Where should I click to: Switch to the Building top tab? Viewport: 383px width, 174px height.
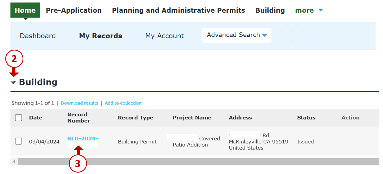click(270, 10)
